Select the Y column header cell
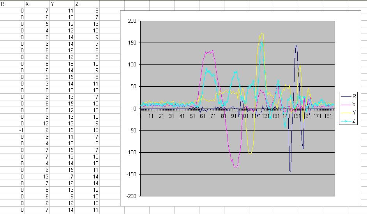367x214 pixels. 62,4
